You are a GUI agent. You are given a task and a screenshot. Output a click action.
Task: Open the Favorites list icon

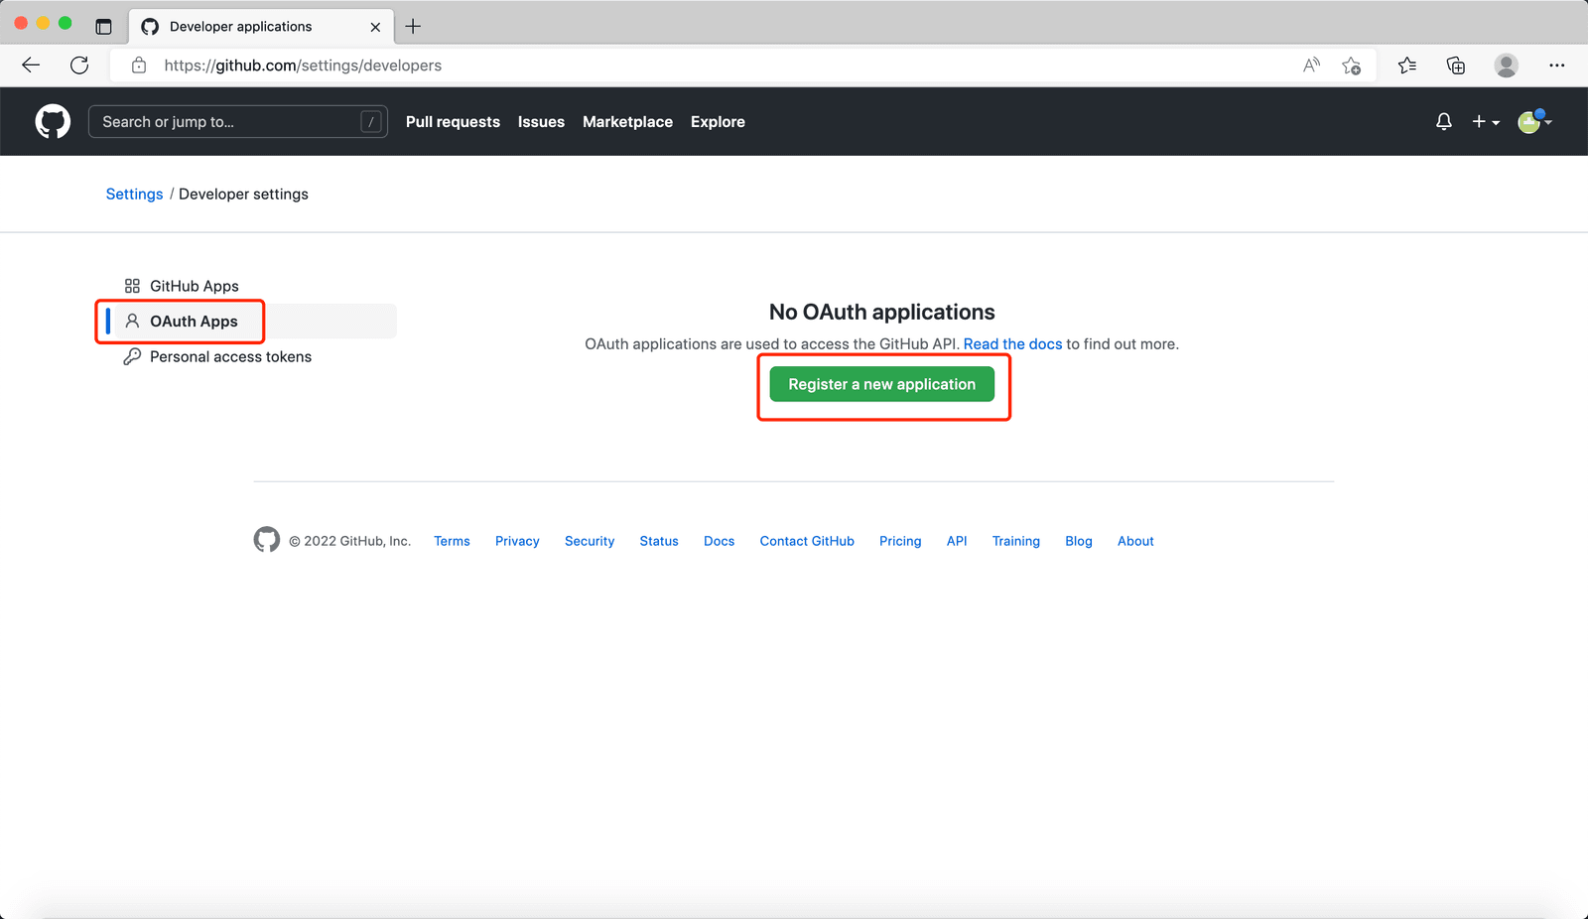[x=1407, y=66]
